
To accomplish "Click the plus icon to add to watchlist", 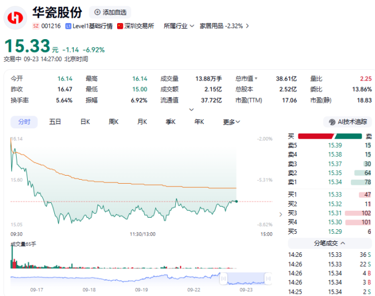I will pyautogui.click(x=97, y=12).
